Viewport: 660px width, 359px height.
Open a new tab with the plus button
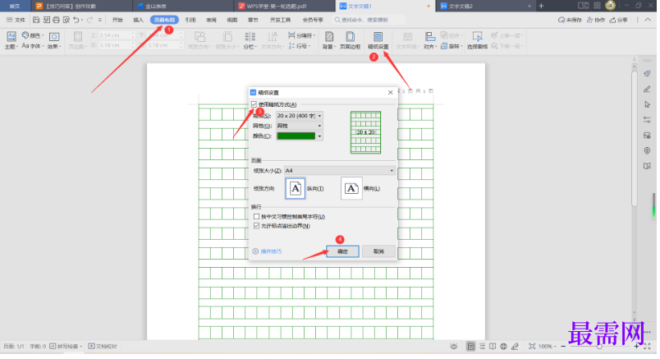pos(541,6)
